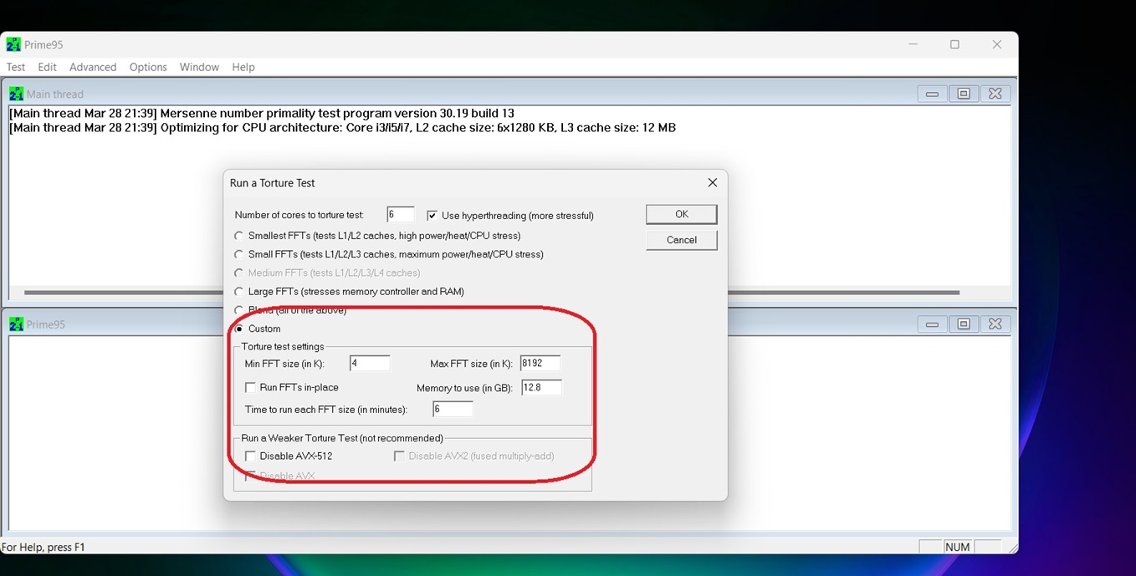Enable Run FFTs in-place checkbox
Screen dimensions: 1136x576
coord(250,387)
